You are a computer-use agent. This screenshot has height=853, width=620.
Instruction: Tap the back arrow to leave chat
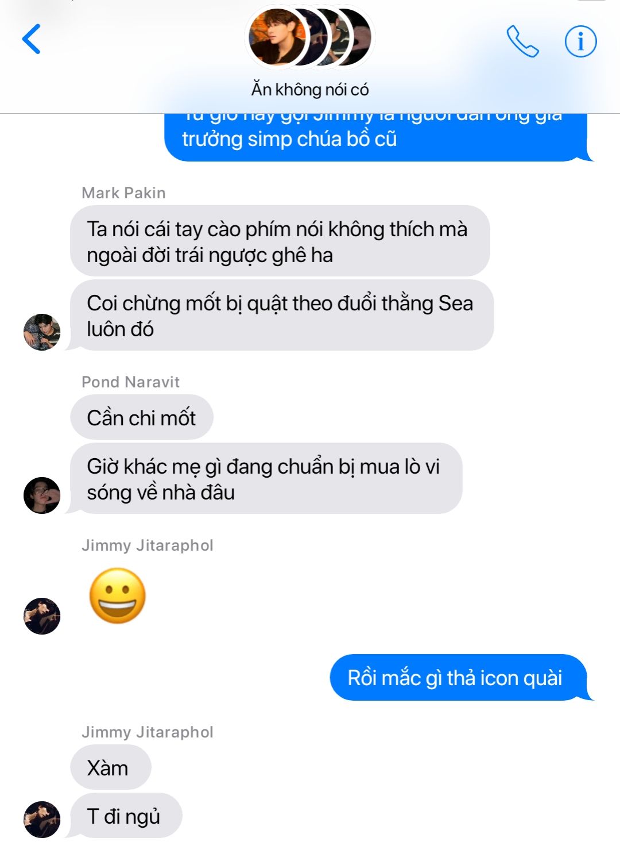click(x=32, y=39)
